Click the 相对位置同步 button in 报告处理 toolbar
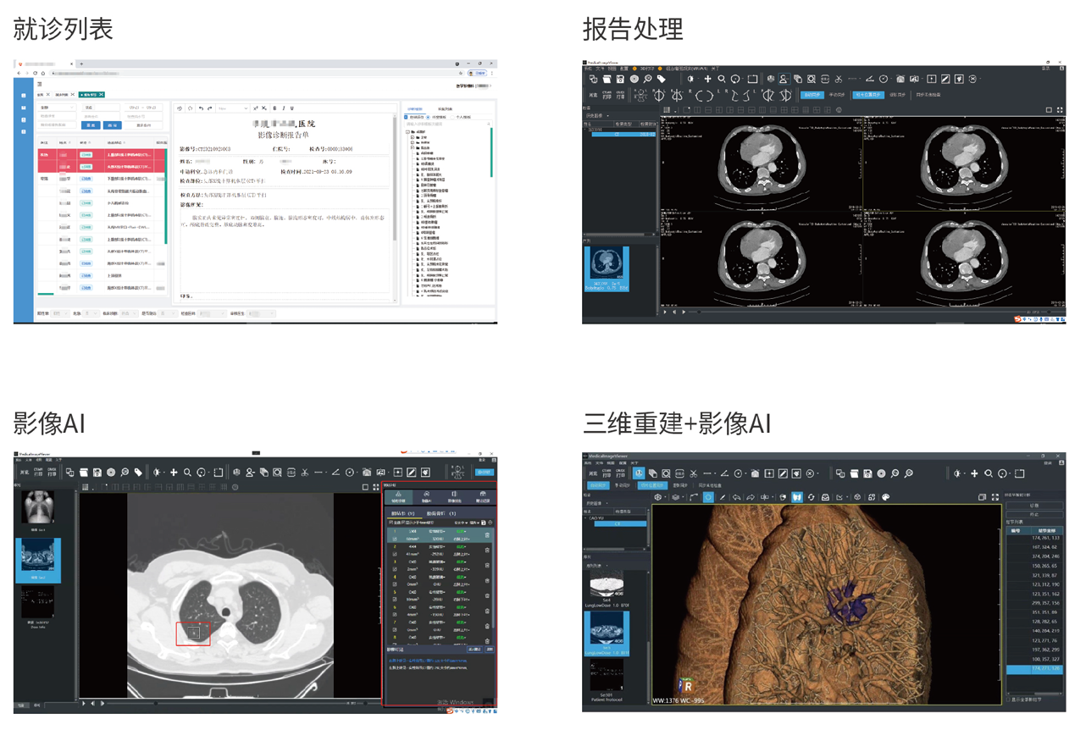The height and width of the screenshot is (747, 1086). point(867,95)
